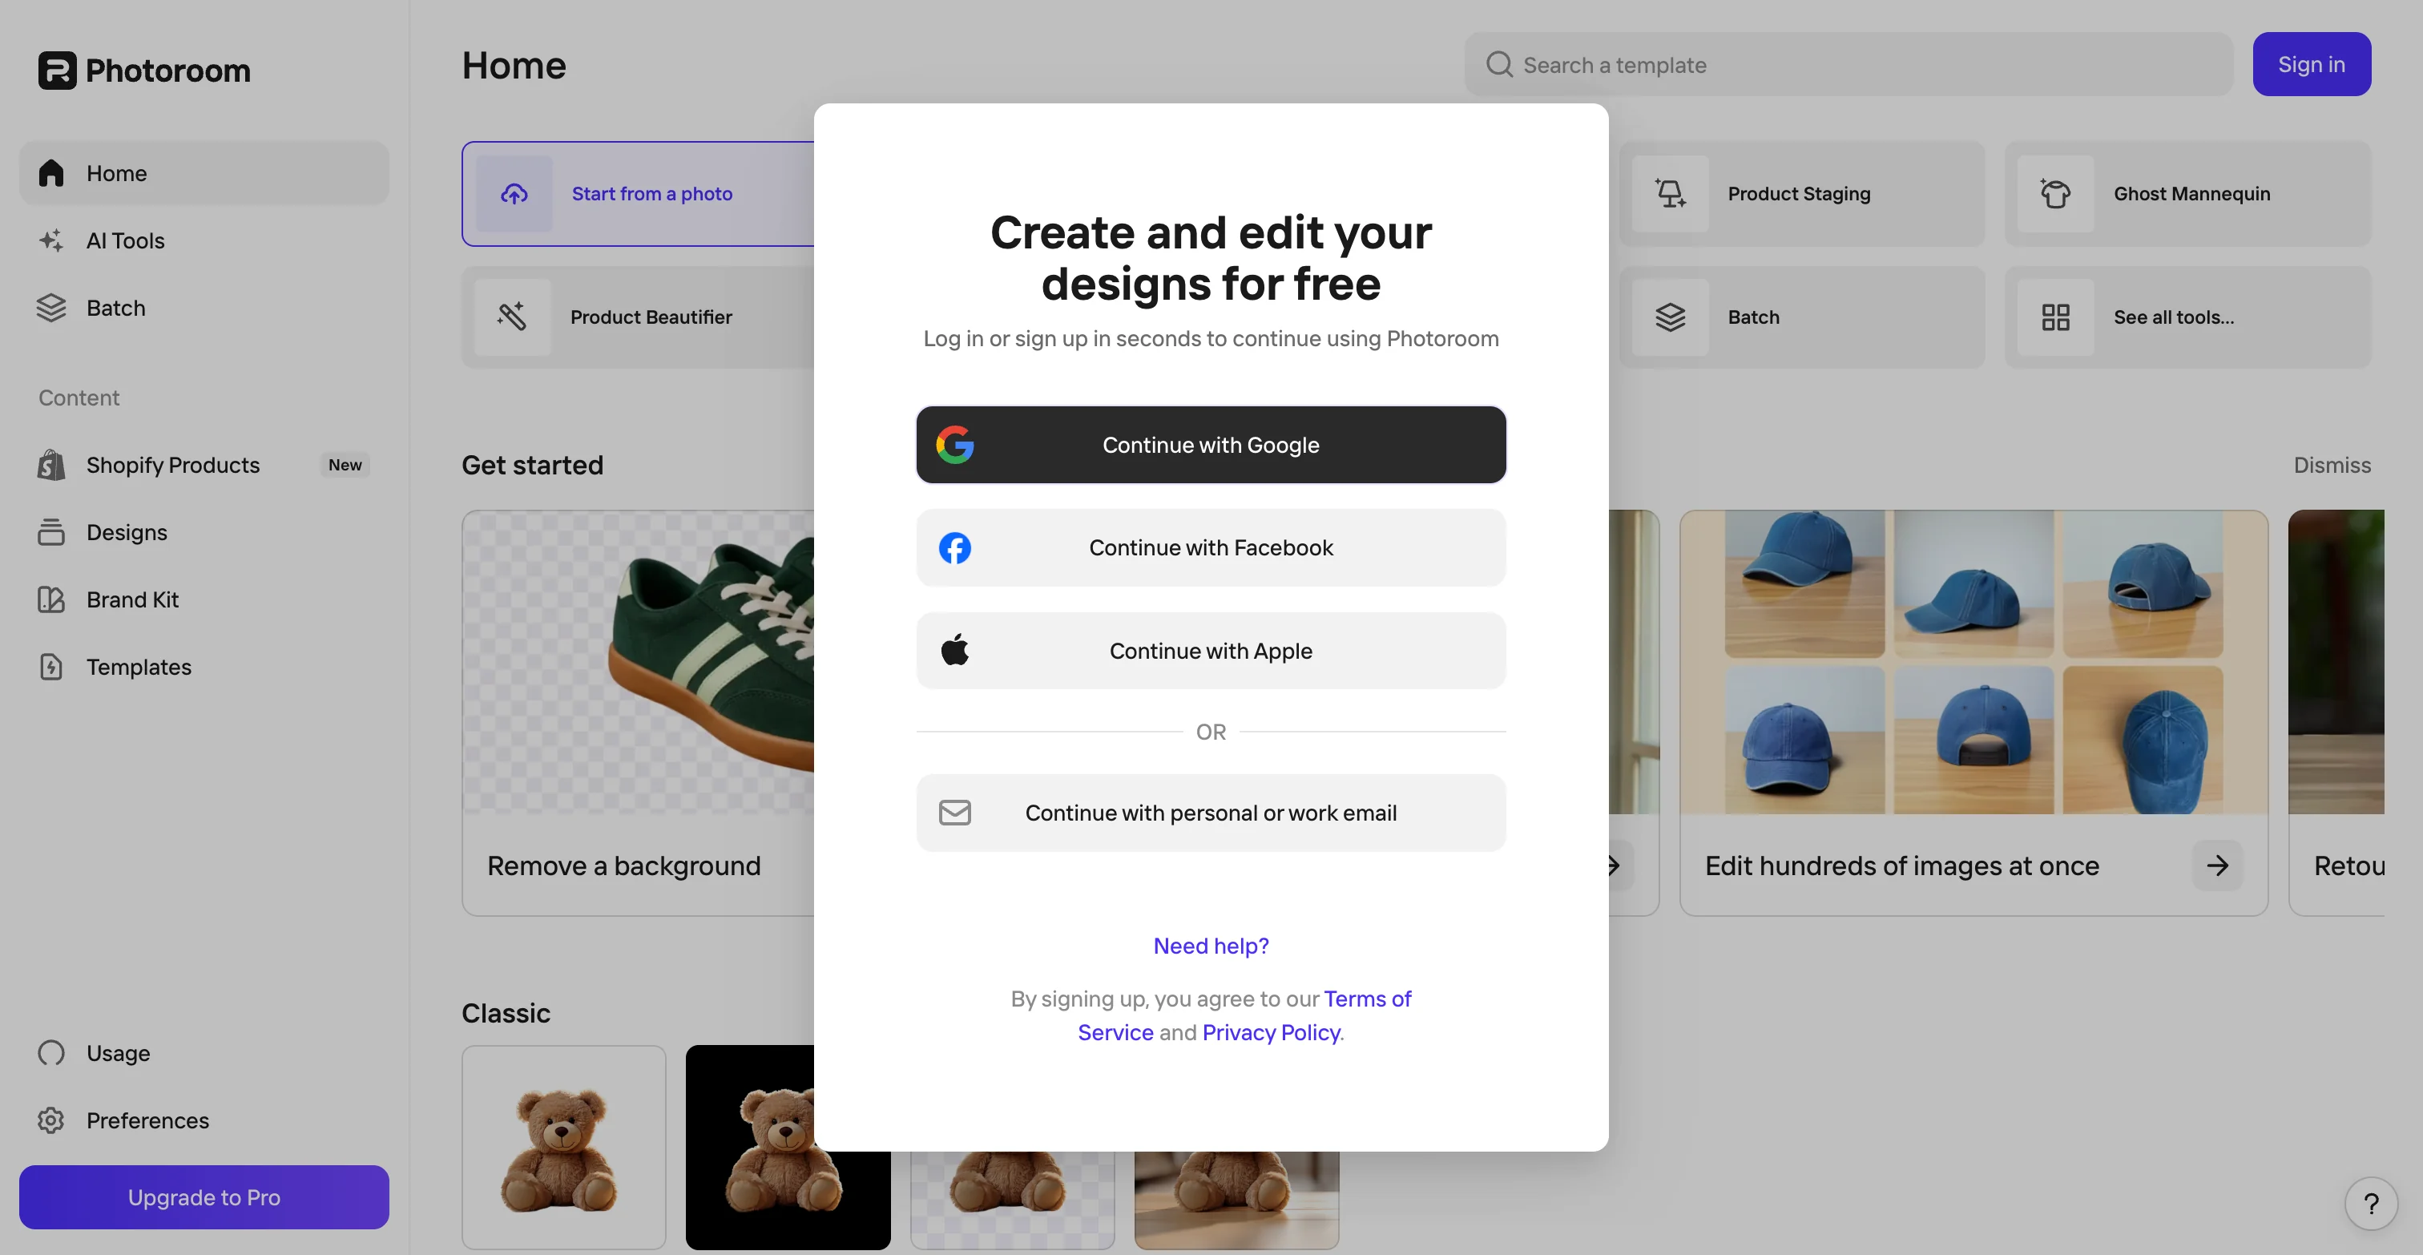The width and height of the screenshot is (2423, 1255).
Task: Open the Privacy Policy link
Action: click(x=1271, y=1032)
